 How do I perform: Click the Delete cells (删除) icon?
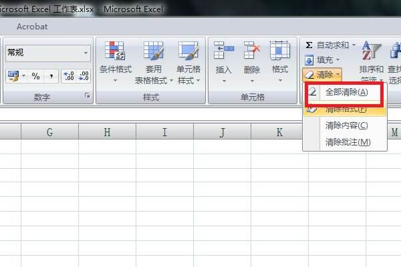[x=252, y=51]
